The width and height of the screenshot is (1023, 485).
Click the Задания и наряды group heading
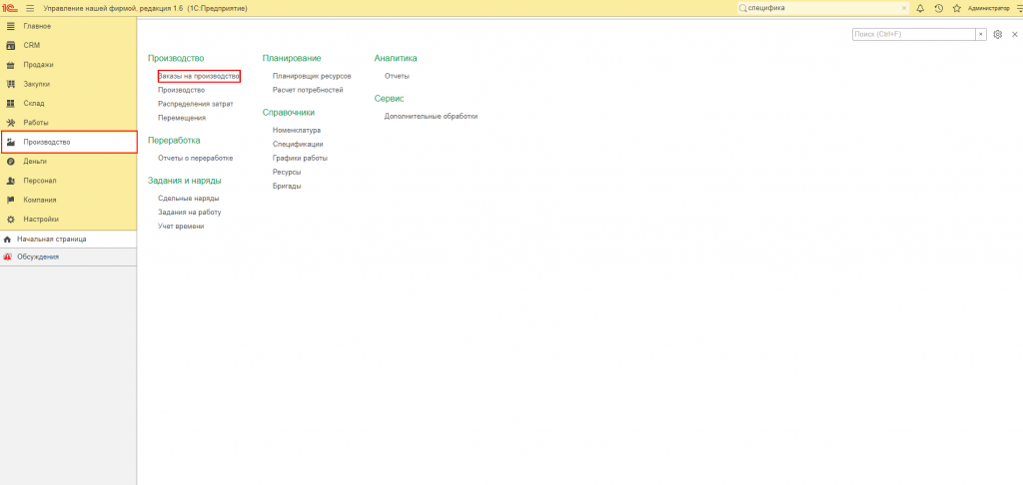click(x=185, y=180)
